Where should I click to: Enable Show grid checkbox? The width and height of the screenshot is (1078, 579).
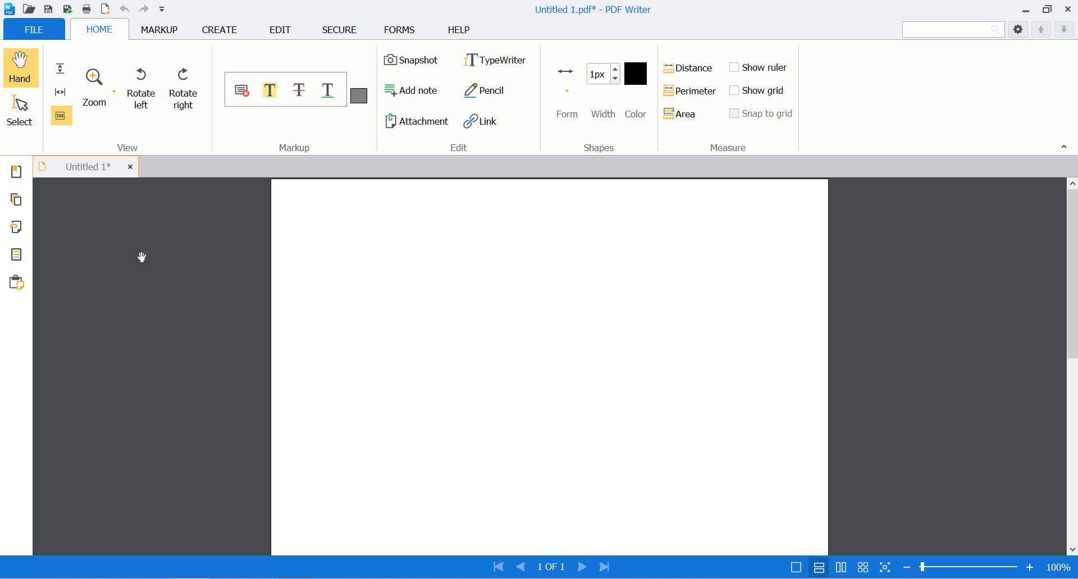(x=734, y=90)
